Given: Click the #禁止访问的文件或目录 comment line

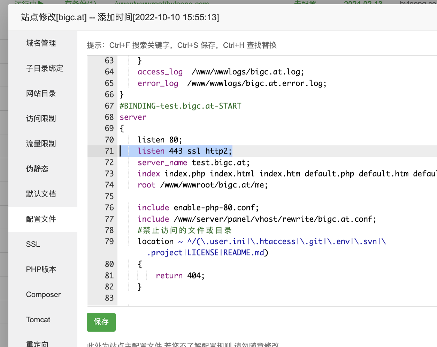Looking at the screenshot, I should [185, 230].
